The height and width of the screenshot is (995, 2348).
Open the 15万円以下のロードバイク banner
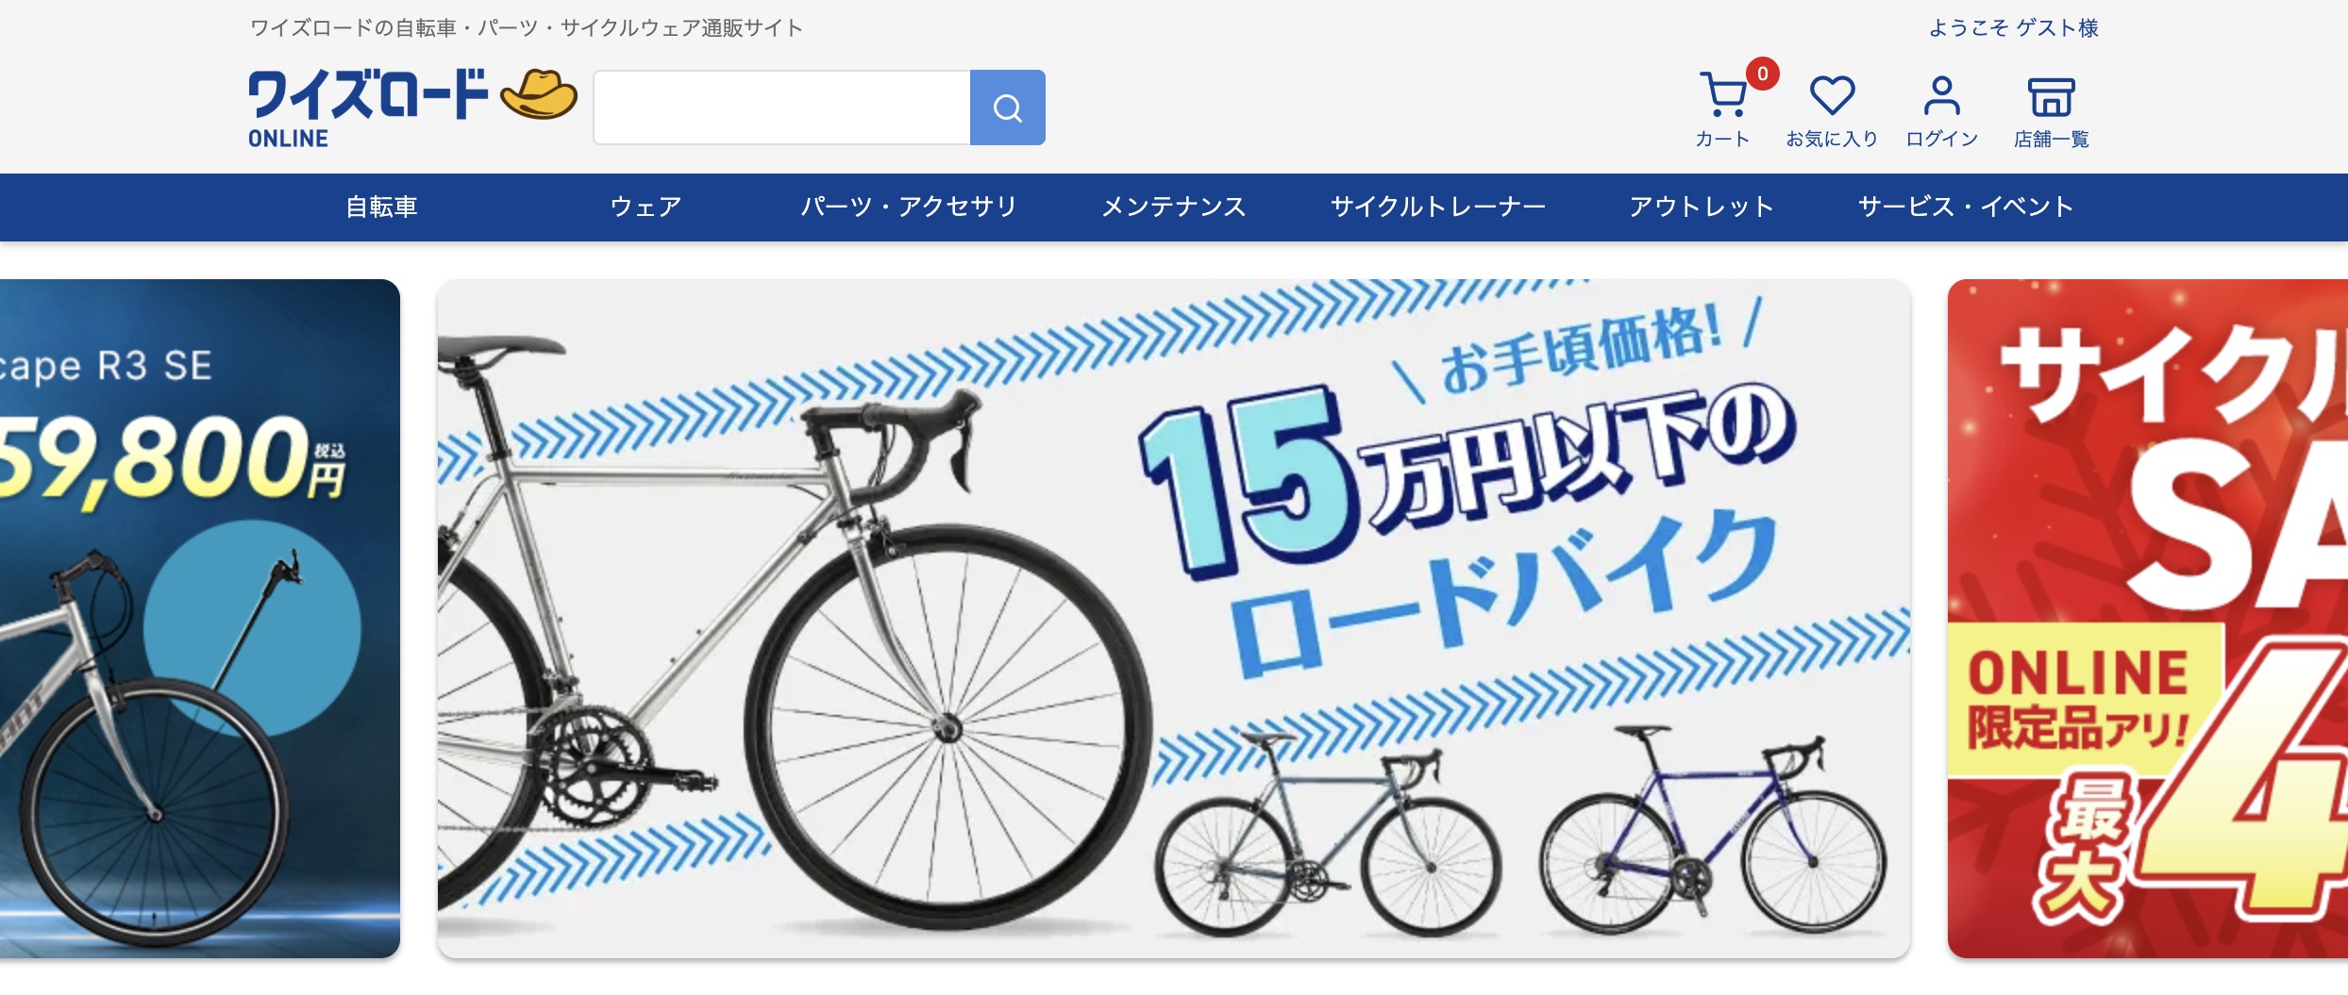[x=1174, y=619]
